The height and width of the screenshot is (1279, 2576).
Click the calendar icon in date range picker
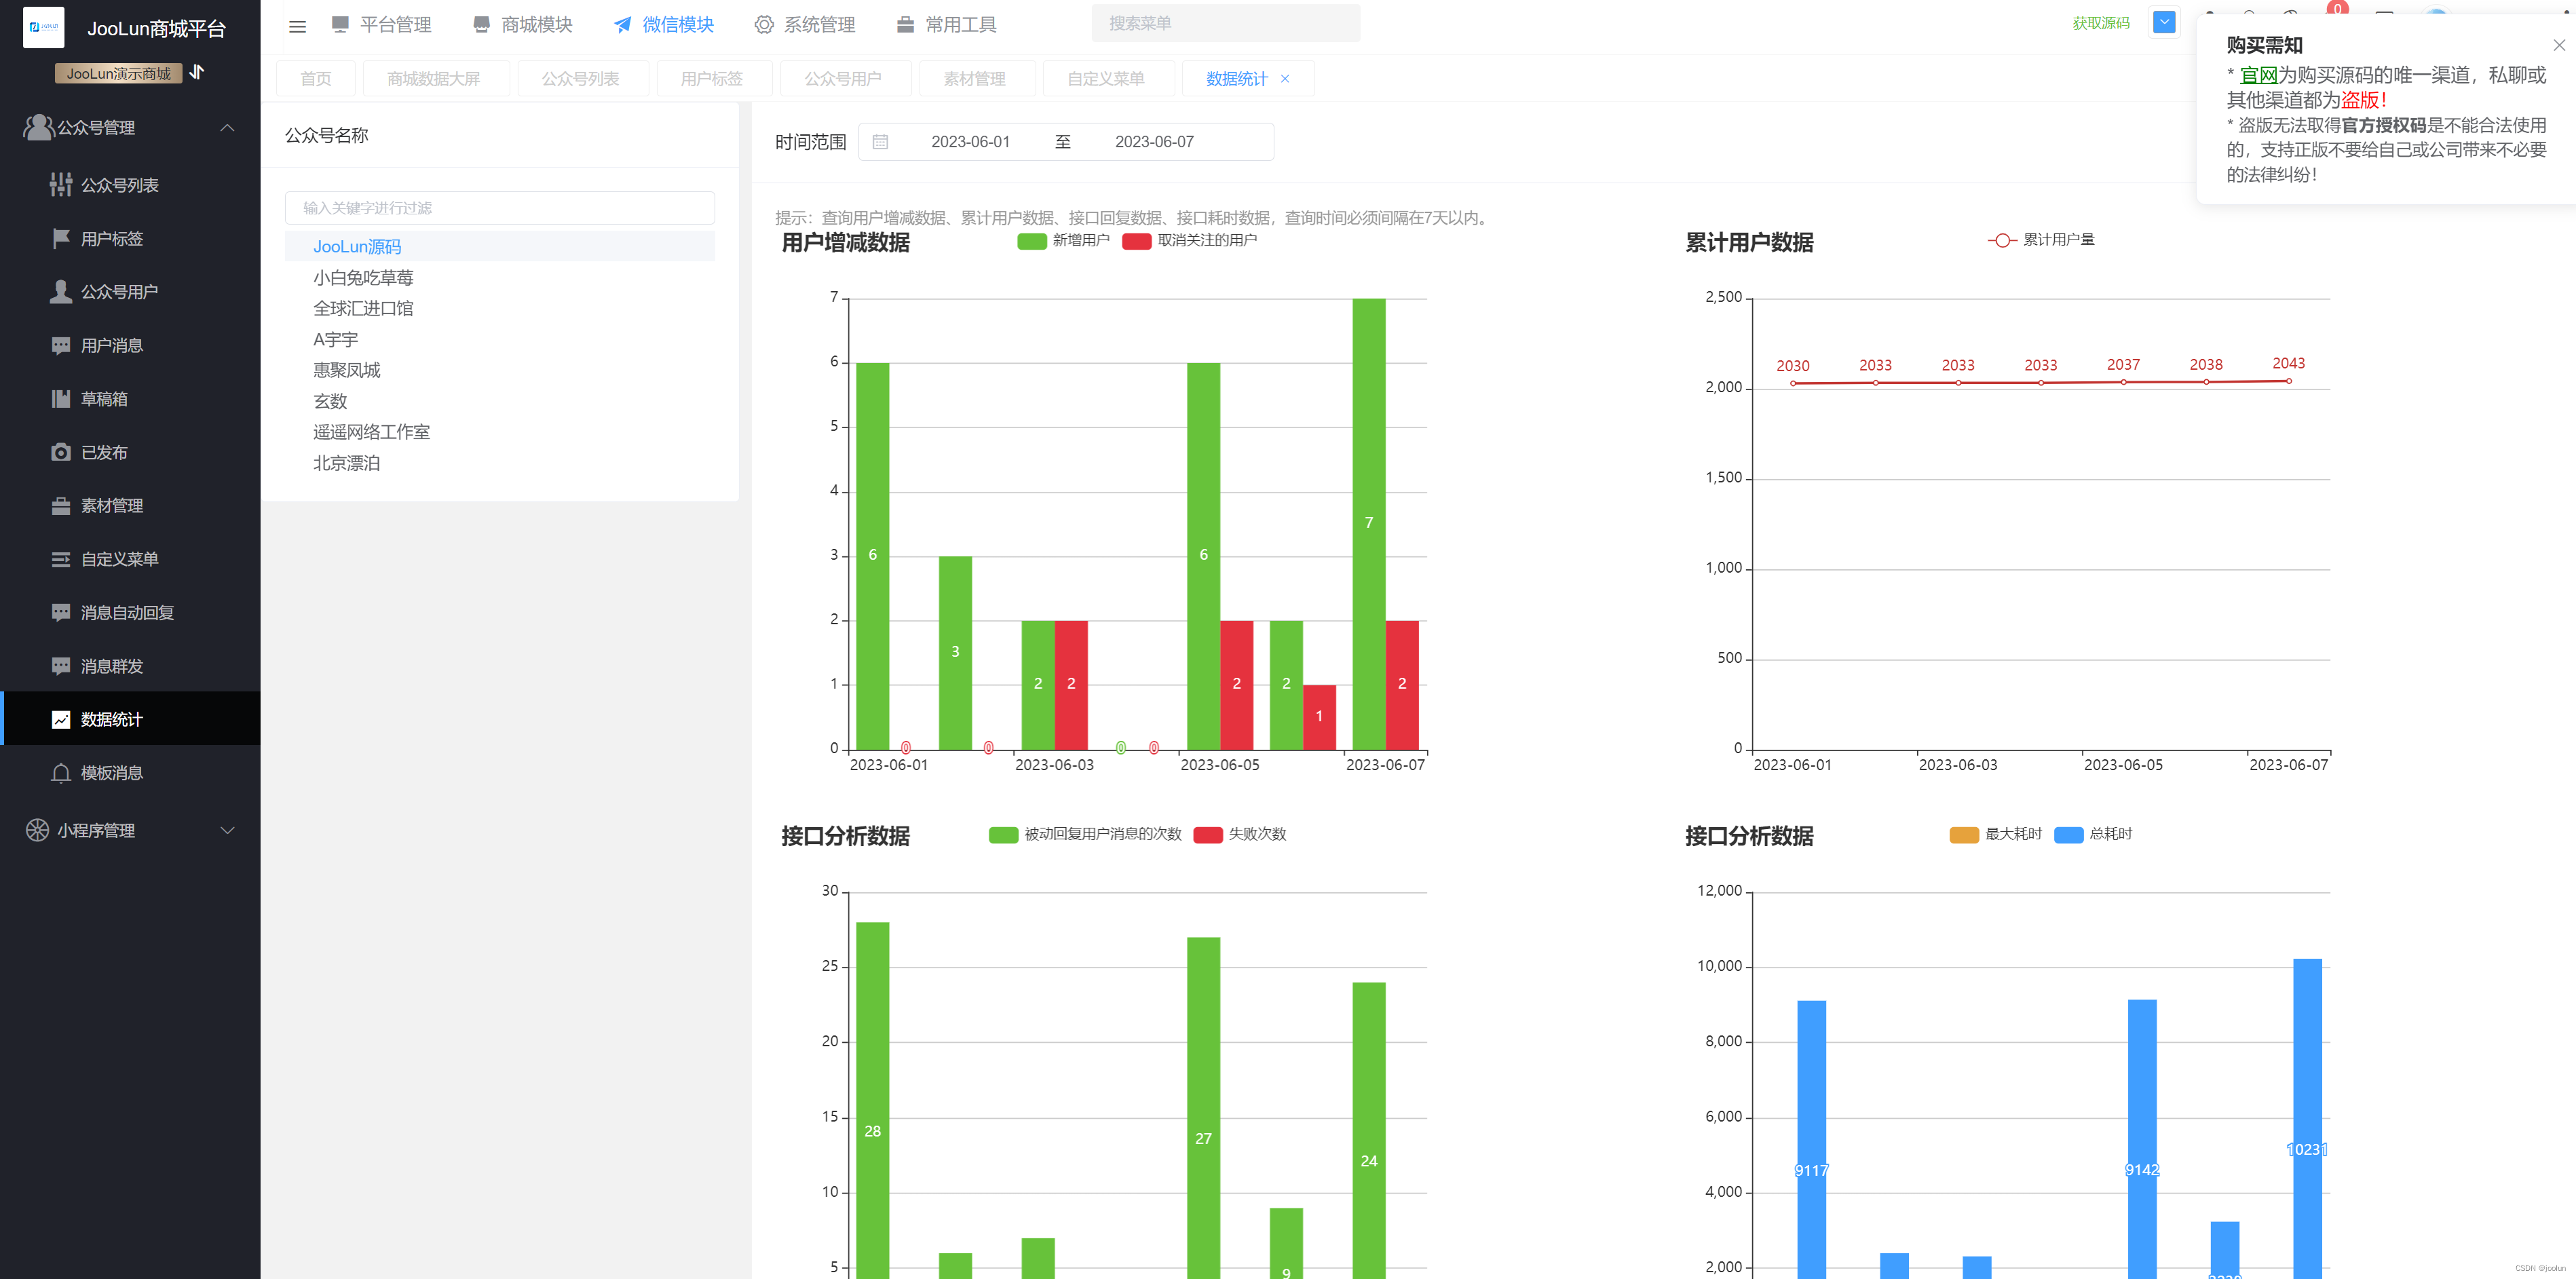880,142
